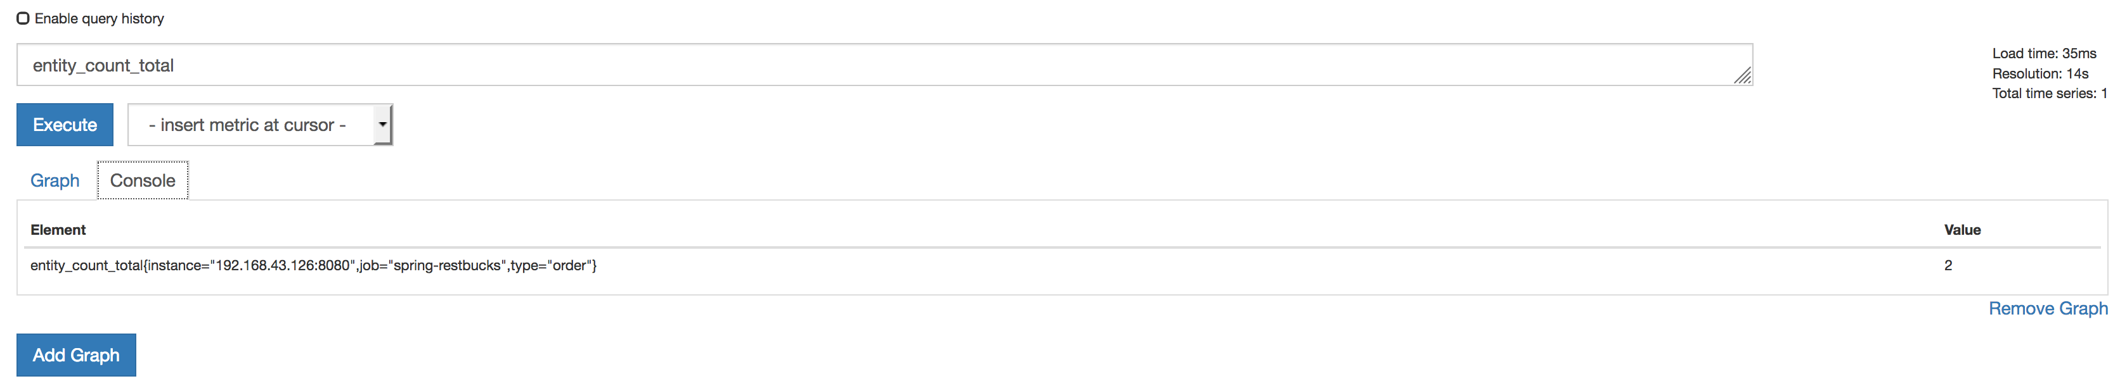Click the Value column header

(x=1963, y=230)
